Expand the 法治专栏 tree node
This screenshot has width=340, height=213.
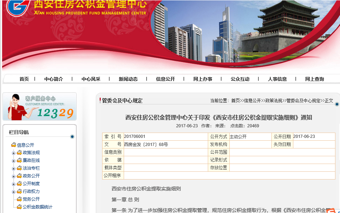click(13, 169)
